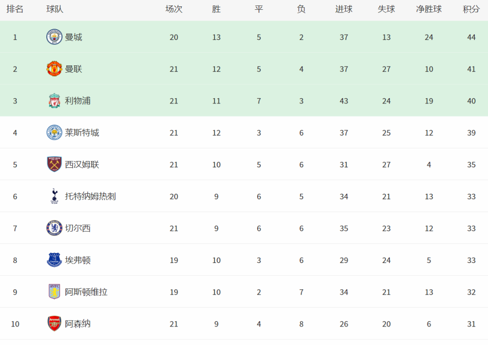This screenshot has width=488, height=345.
Task: Click the 托特纳姆热刺 team name
Action: pos(90,196)
